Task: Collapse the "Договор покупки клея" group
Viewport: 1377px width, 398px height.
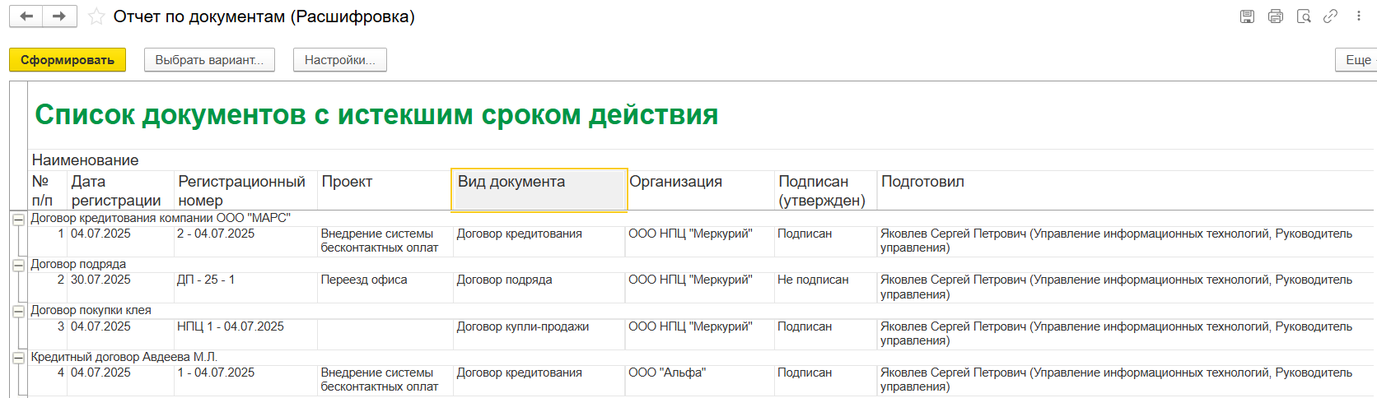Action: point(18,312)
